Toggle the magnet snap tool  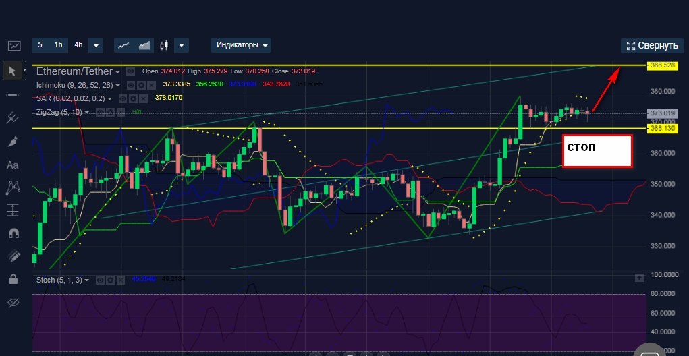click(x=13, y=233)
